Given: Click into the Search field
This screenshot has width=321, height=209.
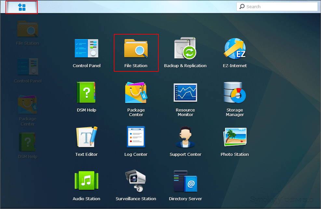Looking at the screenshot, I should 277,7.
